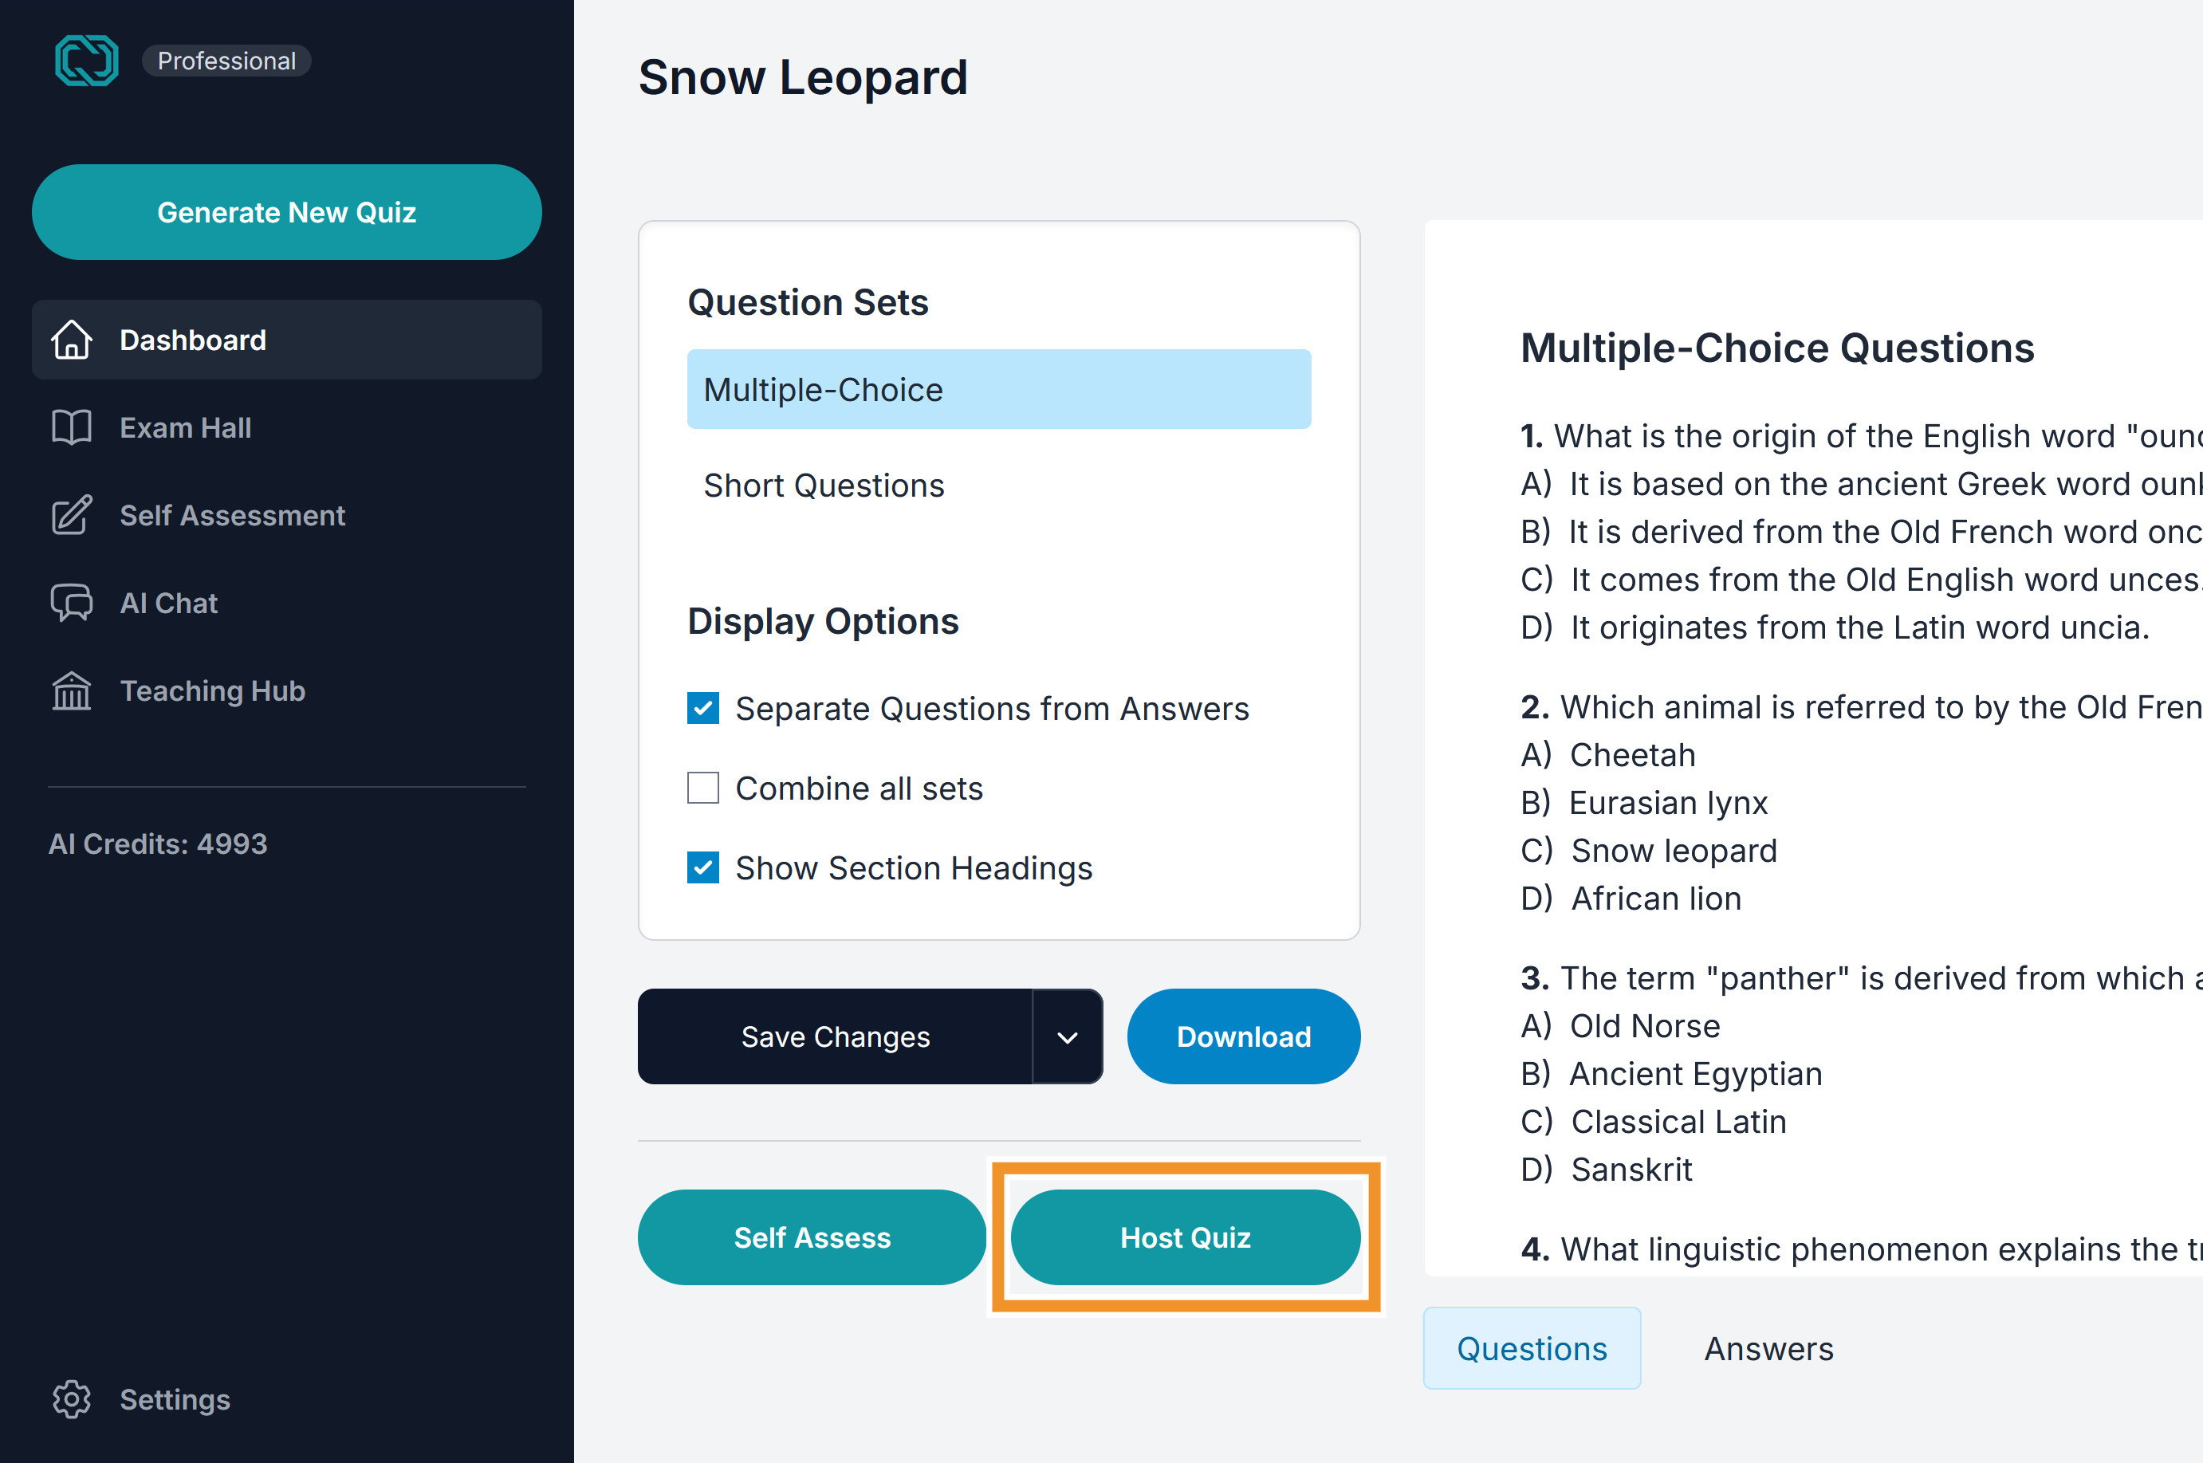
Task: Uncheck Show Section Headings
Action: 703,867
